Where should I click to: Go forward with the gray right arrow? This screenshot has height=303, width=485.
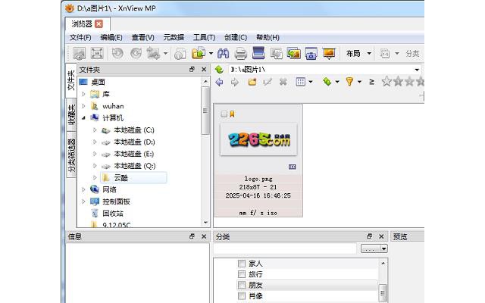[235, 82]
